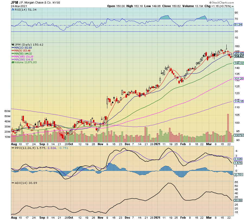
Task: Click the 131.20 MA(100) axis tag
Action: coord(239,78)
